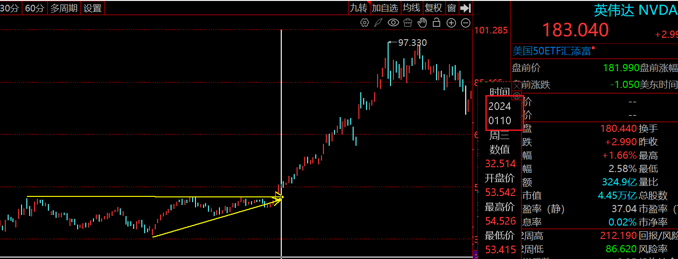
Task: Open the 多周期 multi-period view
Action: (64, 8)
